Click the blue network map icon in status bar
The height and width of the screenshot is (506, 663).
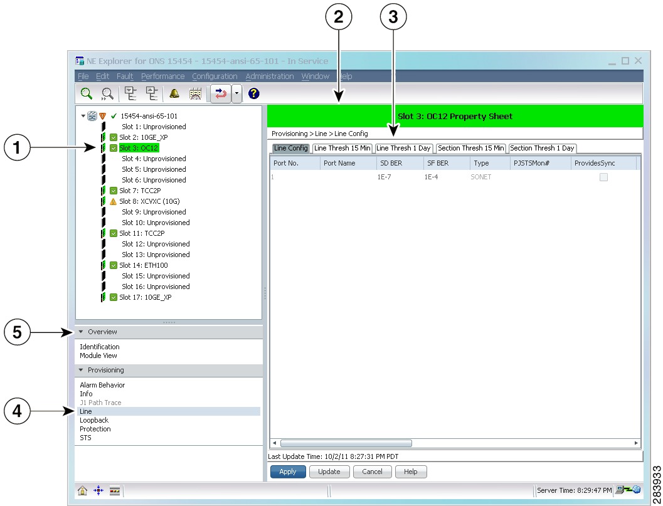point(98,490)
